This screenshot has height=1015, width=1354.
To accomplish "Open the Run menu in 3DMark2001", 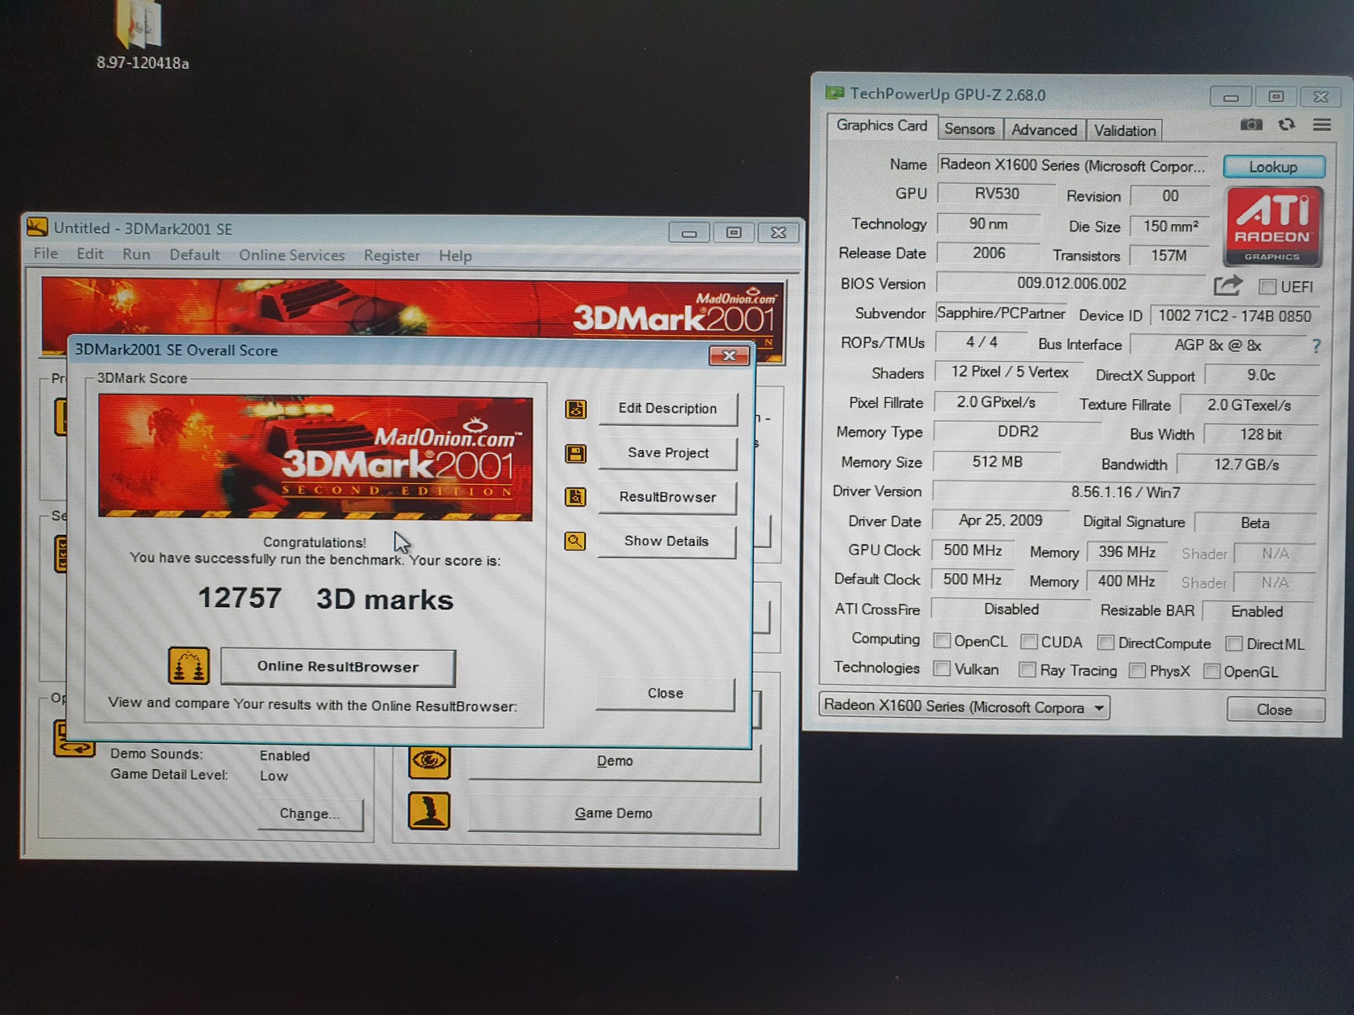I will pyautogui.click(x=136, y=254).
